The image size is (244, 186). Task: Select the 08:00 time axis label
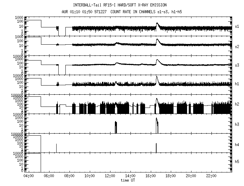[x=69, y=176]
